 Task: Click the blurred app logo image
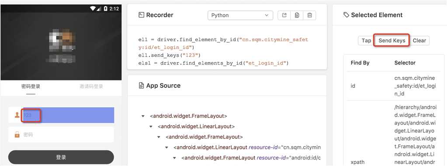point(61,45)
